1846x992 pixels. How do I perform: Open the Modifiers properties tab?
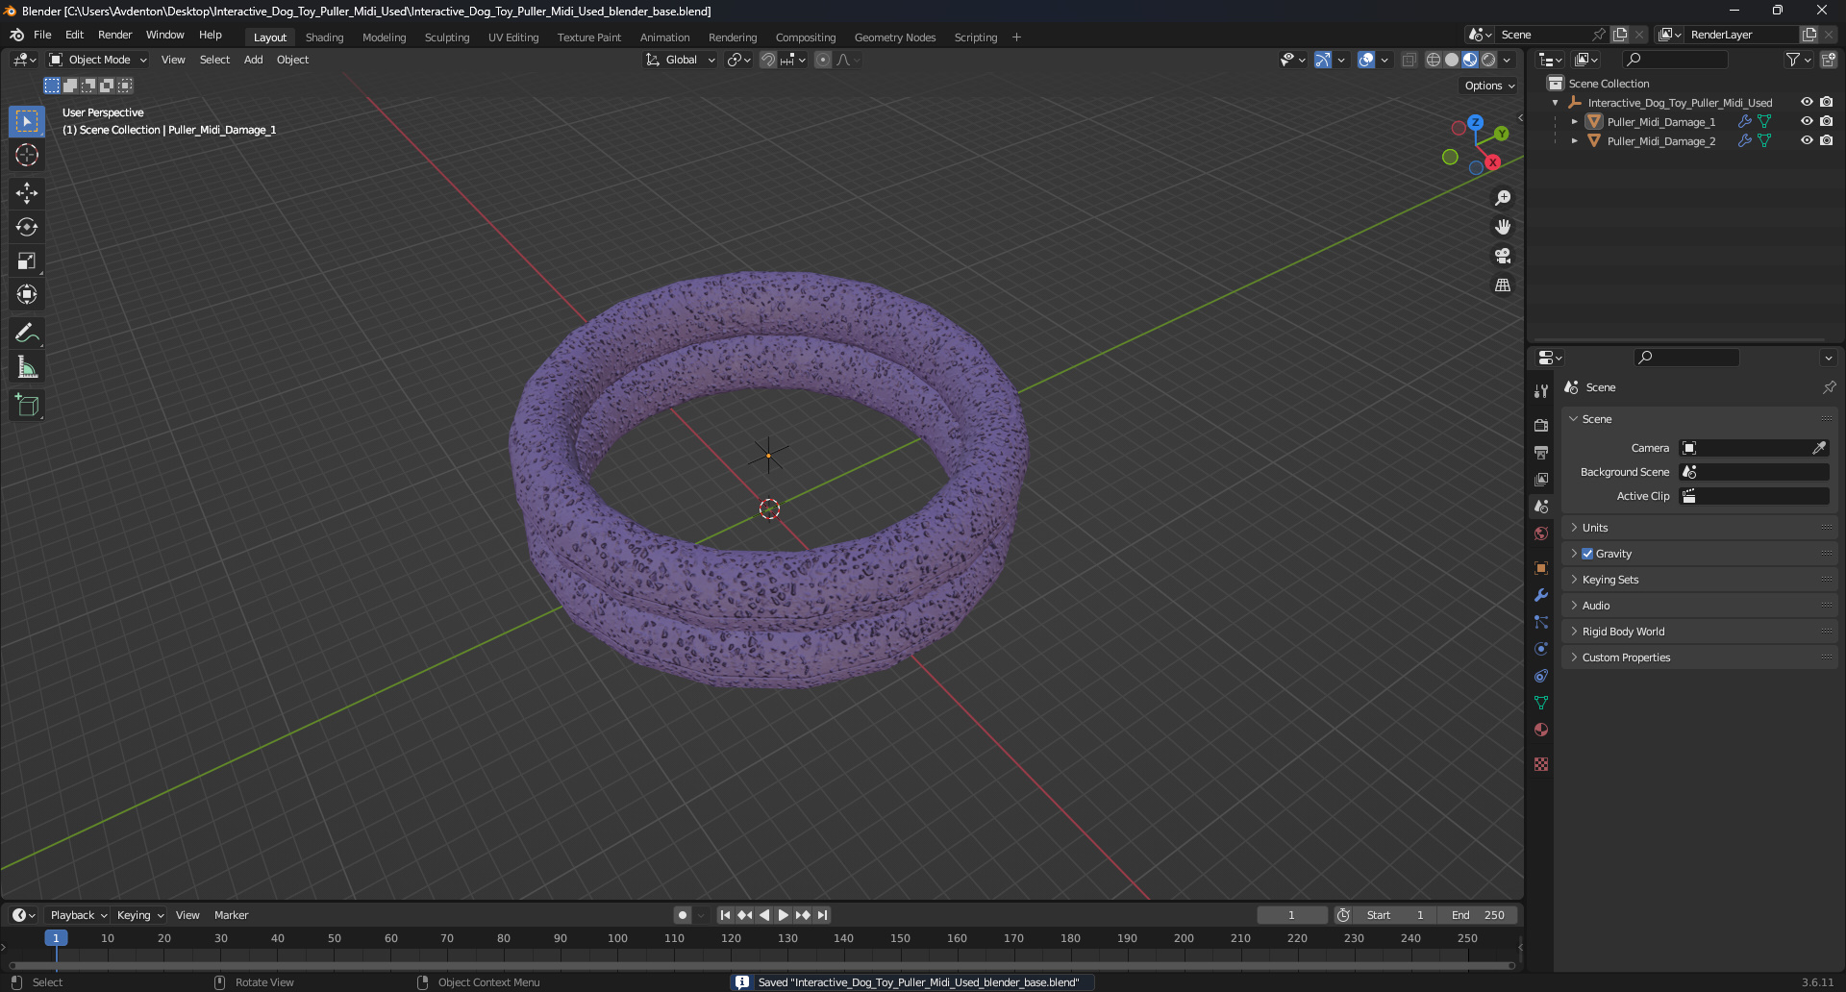pyautogui.click(x=1541, y=595)
